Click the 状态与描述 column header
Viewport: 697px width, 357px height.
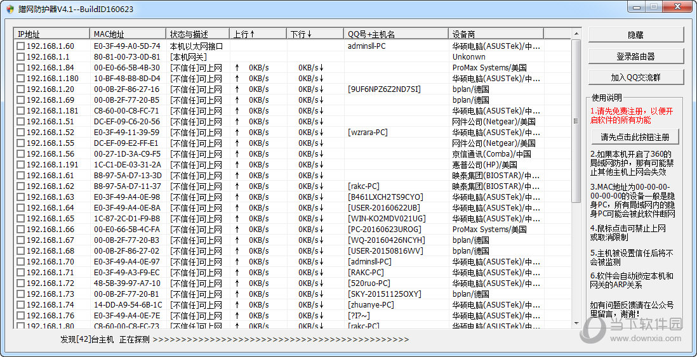tap(198, 34)
